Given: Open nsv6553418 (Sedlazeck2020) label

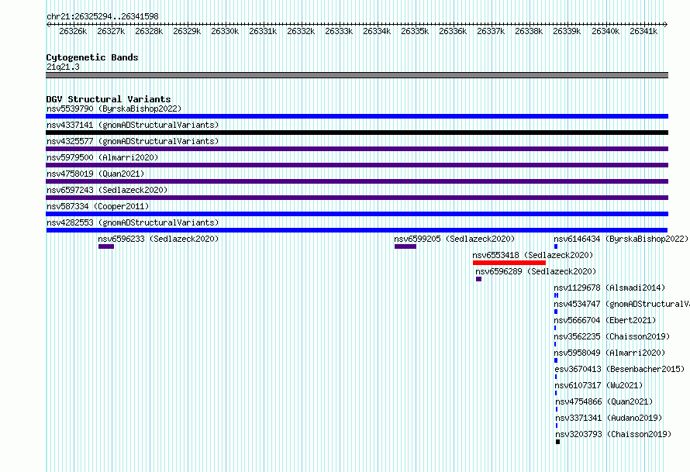Looking at the screenshot, I should coord(533,255).
